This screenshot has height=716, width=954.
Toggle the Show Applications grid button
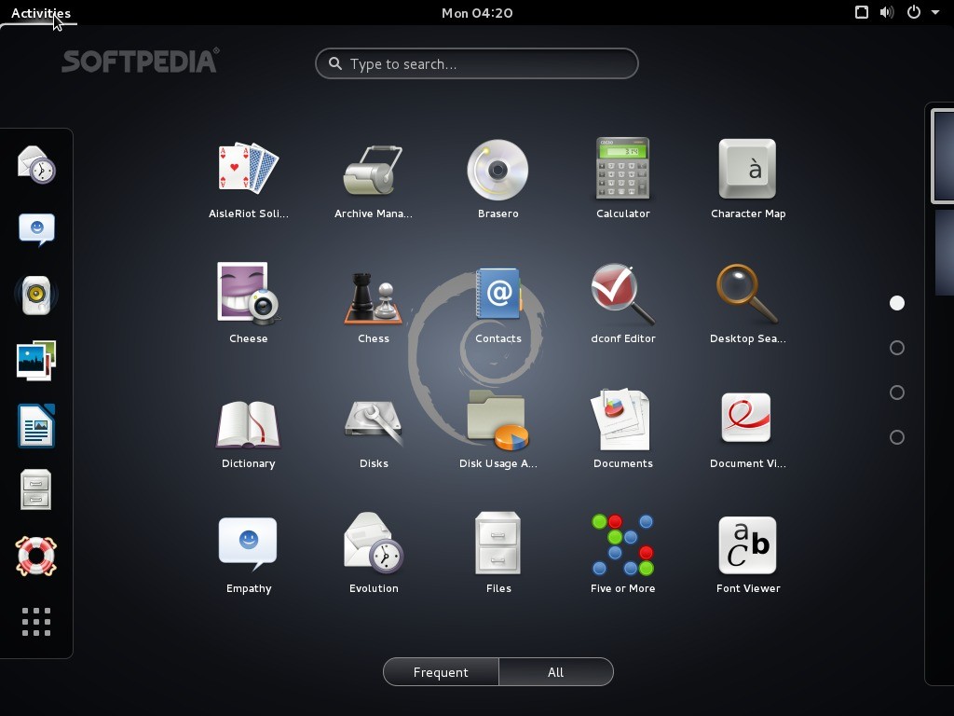coord(36,622)
